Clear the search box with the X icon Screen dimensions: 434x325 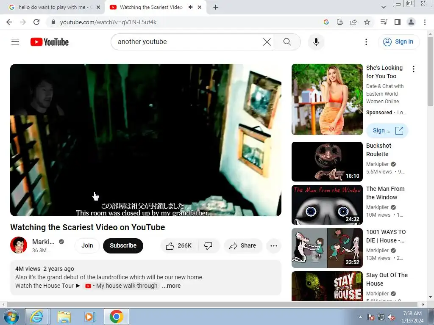267,42
